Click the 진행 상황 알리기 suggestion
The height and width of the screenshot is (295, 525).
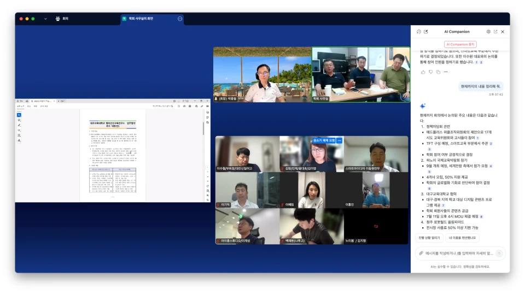click(x=429, y=238)
